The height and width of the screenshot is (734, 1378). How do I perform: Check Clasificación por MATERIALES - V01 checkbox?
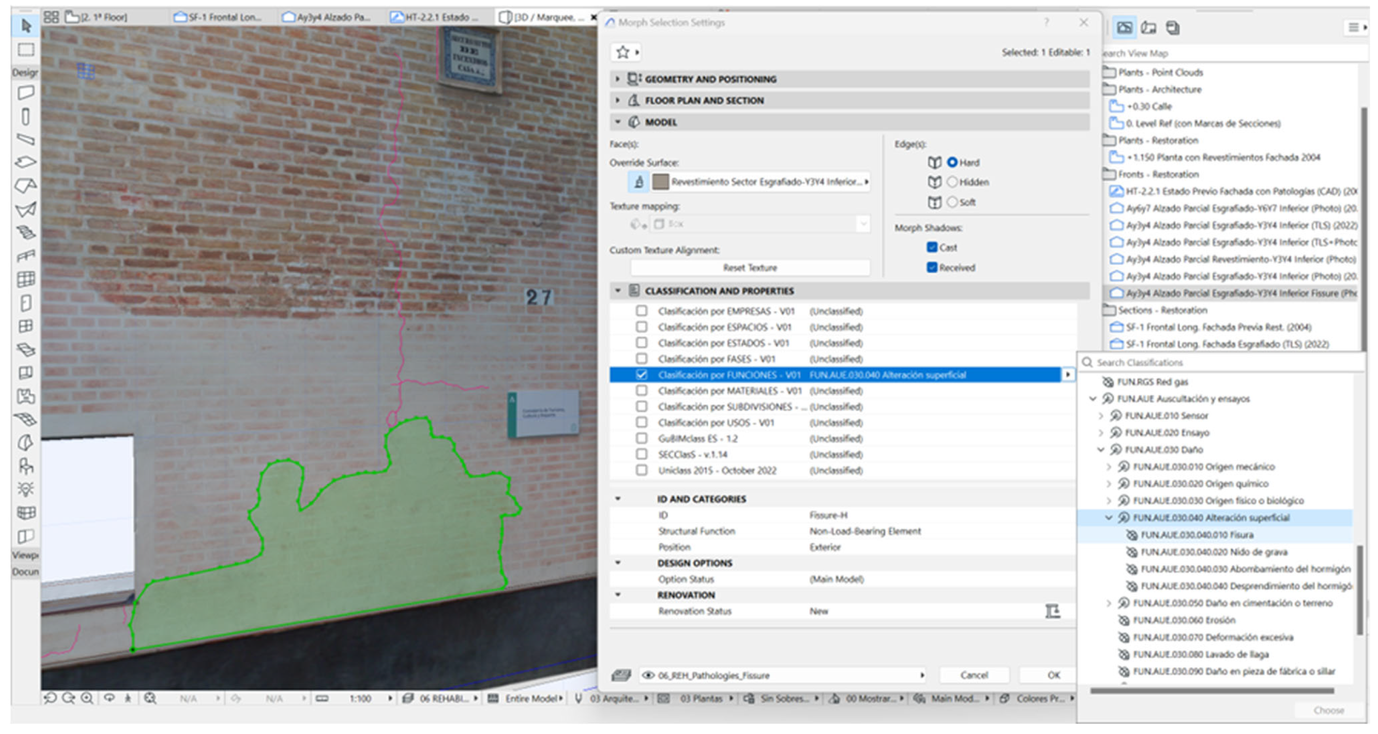click(642, 391)
